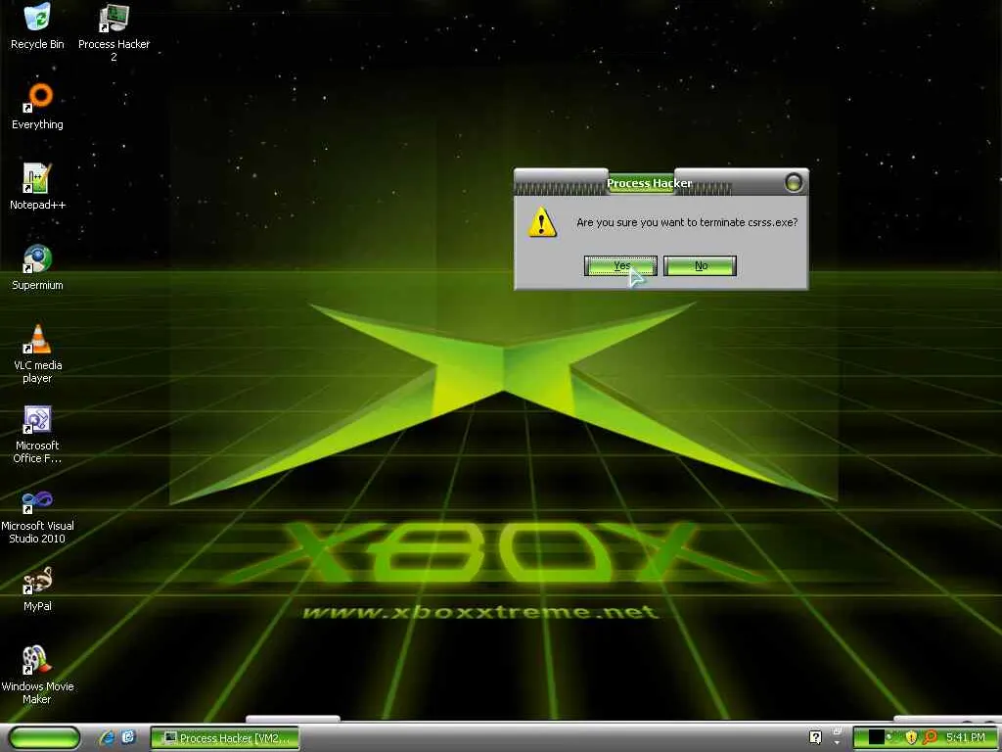Select the Supermium browser desktop shortcut
The image size is (1002, 752).
pos(37,267)
